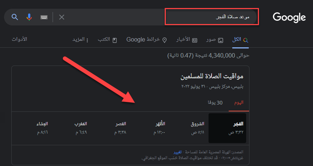
Task: Click the newspaper icon beside الأخبار
Action: point(195,40)
